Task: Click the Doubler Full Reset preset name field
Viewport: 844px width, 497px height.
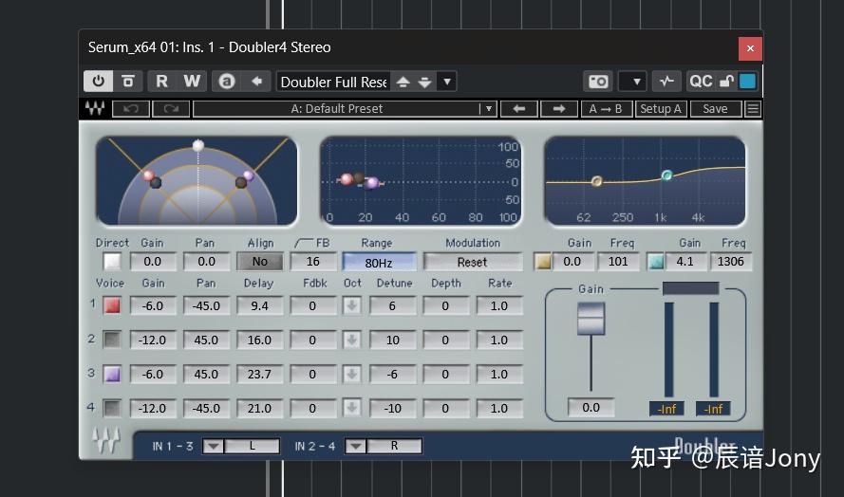Action: pos(334,82)
